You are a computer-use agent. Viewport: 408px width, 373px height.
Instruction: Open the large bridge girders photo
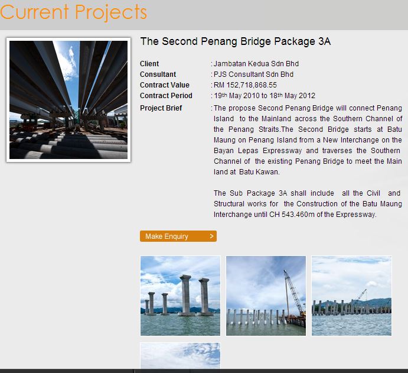pyautogui.click(x=68, y=100)
